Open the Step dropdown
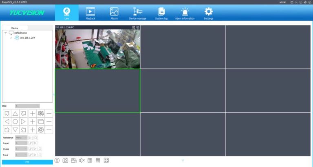 [27, 106]
